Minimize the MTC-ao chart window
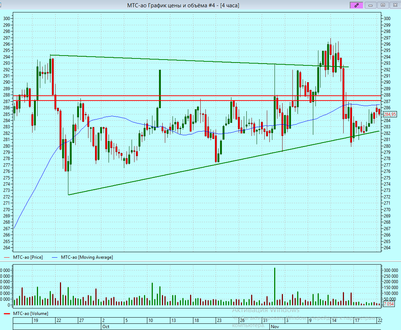The image size is (401, 330). coord(370,5)
